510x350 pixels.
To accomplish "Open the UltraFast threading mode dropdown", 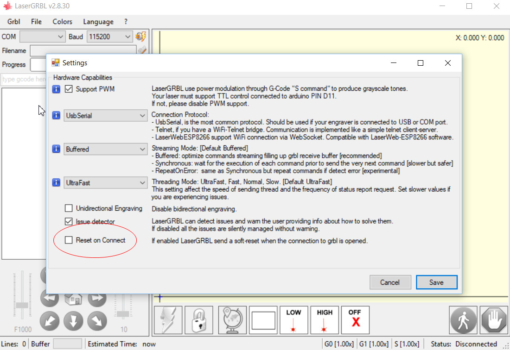I will tap(105, 183).
